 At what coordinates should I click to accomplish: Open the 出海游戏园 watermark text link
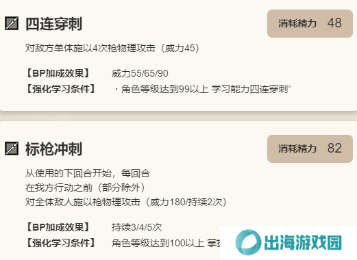click(x=303, y=242)
